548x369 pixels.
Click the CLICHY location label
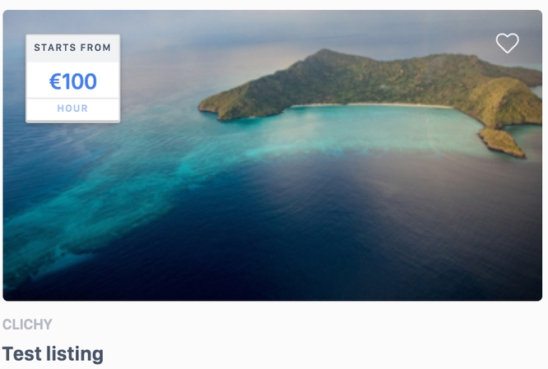(x=27, y=325)
